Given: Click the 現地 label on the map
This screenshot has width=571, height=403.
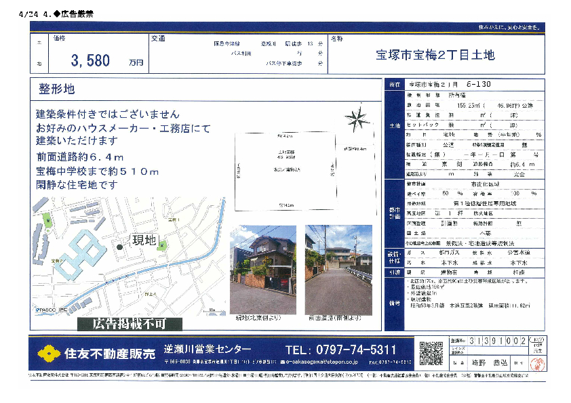Looking at the screenshot, I should pos(144,240).
